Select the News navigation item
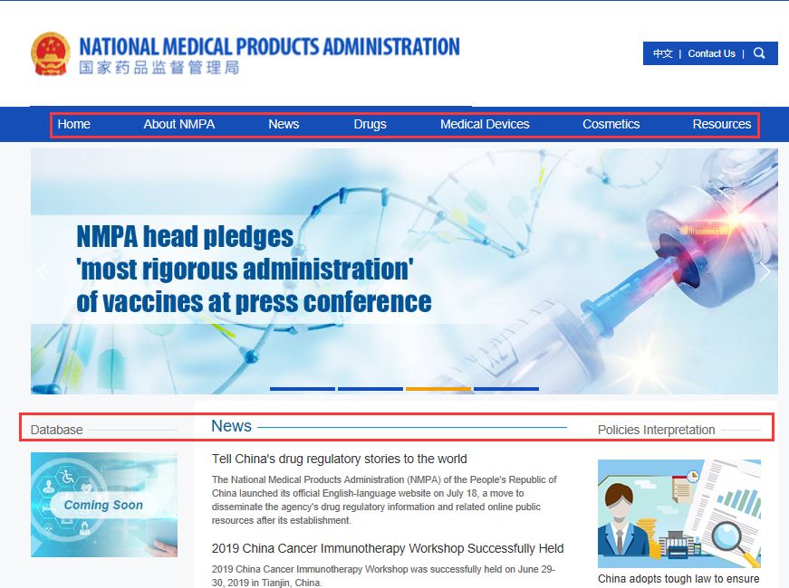Screen dimensions: 789x588 (284, 124)
